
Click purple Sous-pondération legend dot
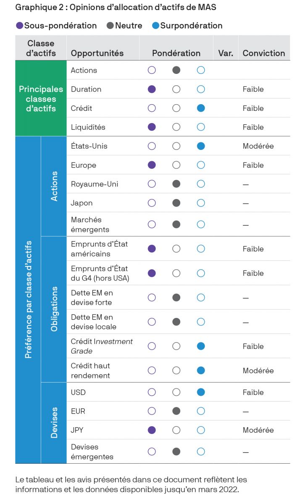point(19,26)
